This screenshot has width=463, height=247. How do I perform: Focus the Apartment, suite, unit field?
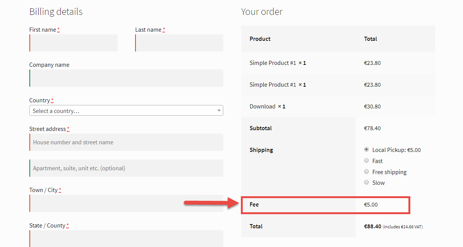pos(126,168)
